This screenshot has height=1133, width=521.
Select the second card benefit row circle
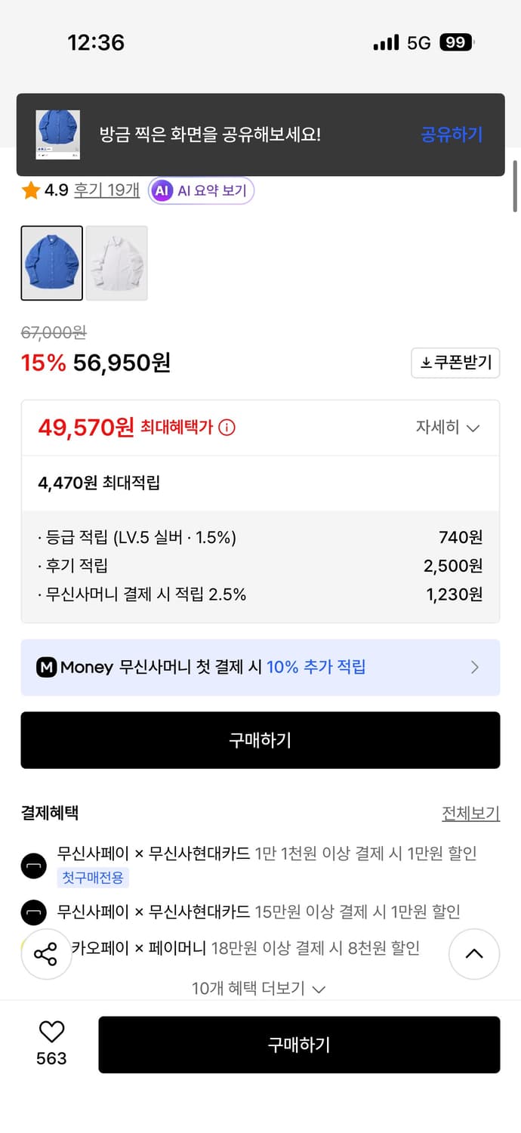point(33,912)
